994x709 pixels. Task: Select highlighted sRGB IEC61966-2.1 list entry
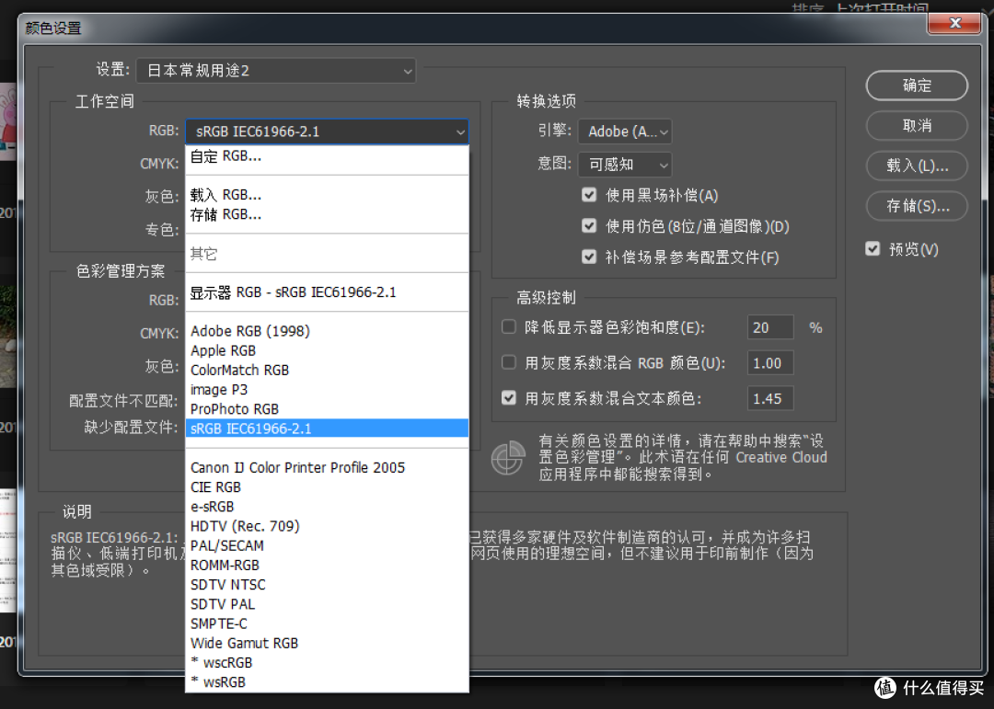[x=327, y=429]
